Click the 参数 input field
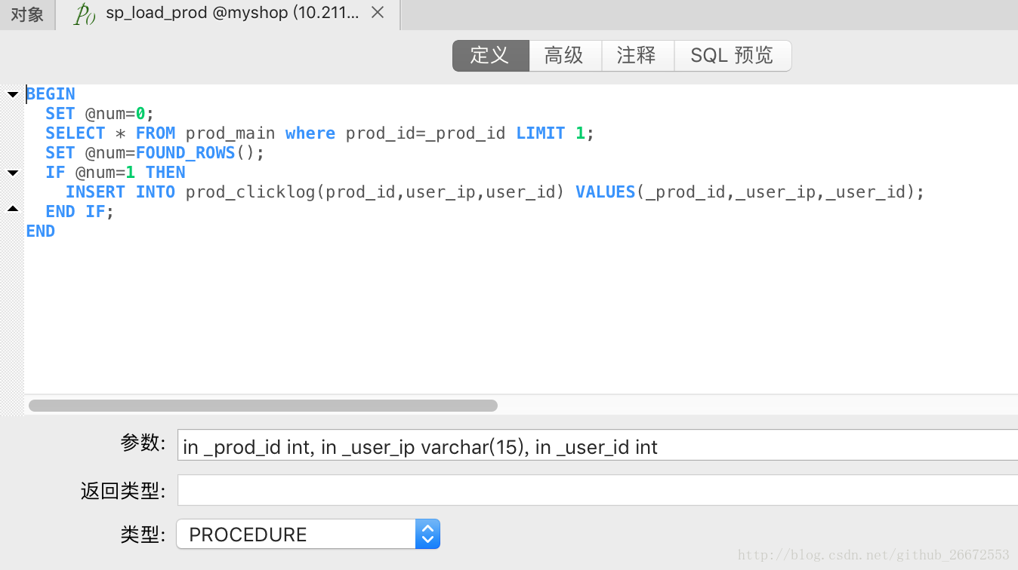 [x=597, y=446]
